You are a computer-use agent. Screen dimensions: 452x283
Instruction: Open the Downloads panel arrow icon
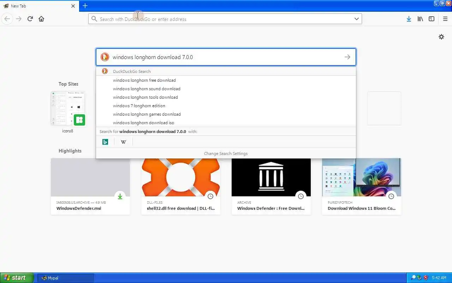(409, 19)
